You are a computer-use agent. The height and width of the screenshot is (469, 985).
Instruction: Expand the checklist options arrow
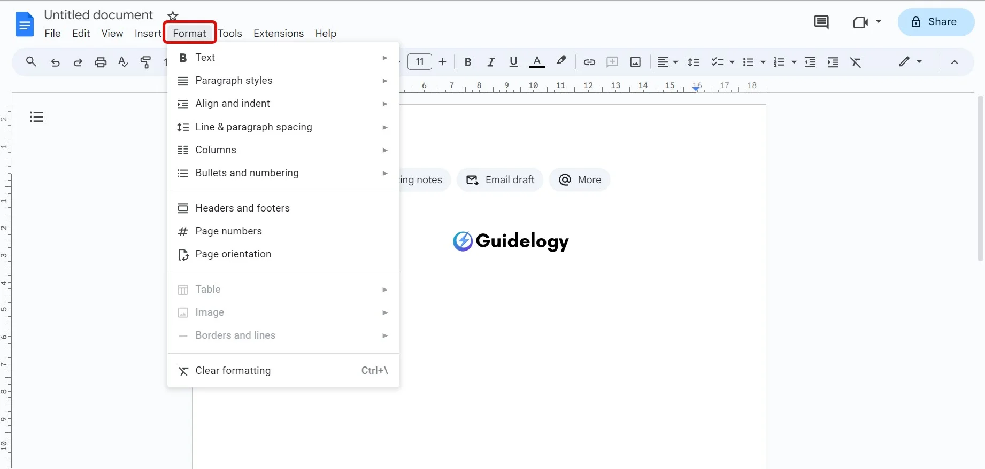(x=732, y=62)
